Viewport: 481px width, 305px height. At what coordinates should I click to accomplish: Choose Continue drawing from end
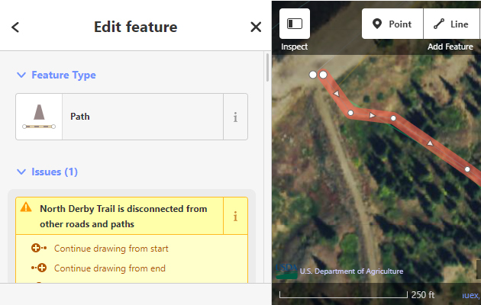109,268
